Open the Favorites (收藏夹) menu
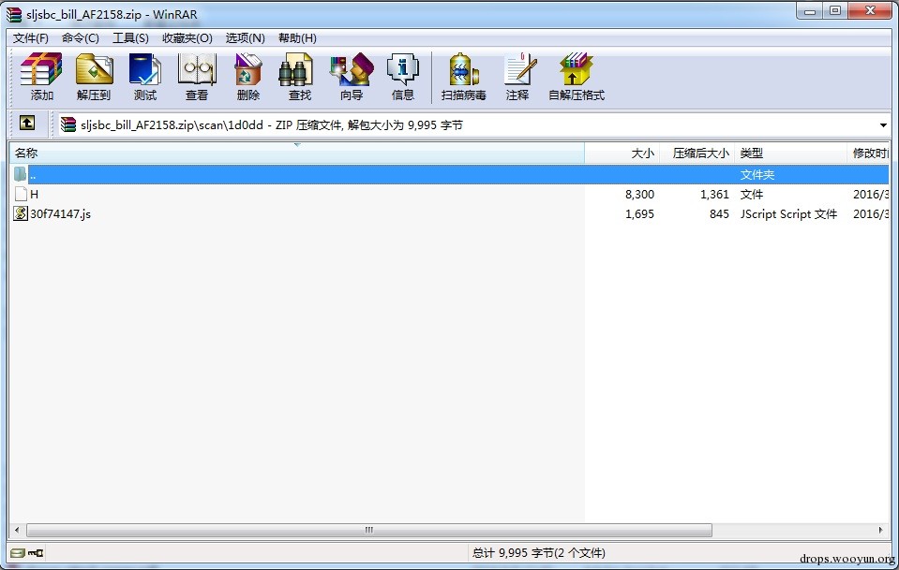Screen dimensions: 899x570 point(187,37)
